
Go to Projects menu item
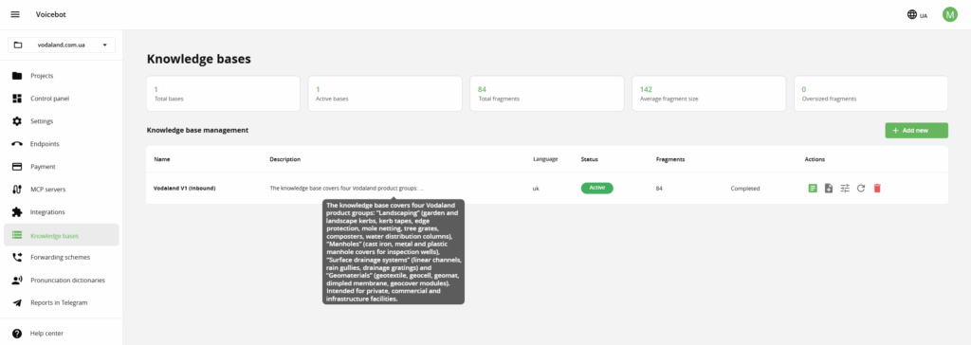[42, 76]
